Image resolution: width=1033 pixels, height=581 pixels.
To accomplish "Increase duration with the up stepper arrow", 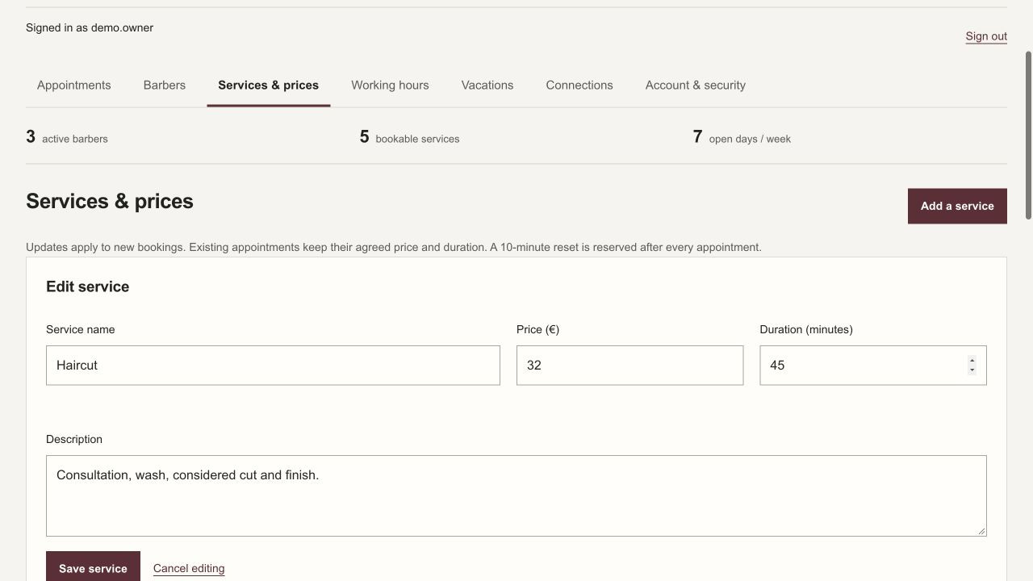I will pos(972,361).
